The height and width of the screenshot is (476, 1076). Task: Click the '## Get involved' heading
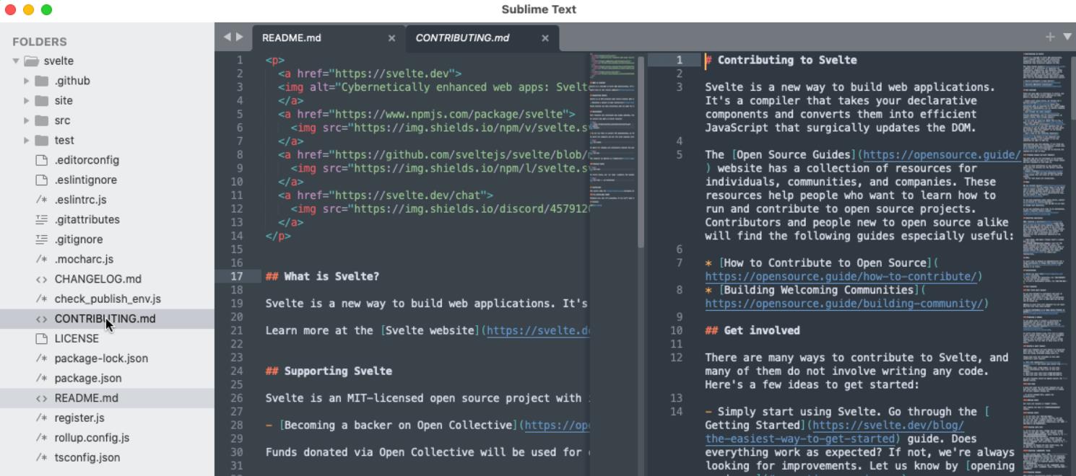click(752, 331)
